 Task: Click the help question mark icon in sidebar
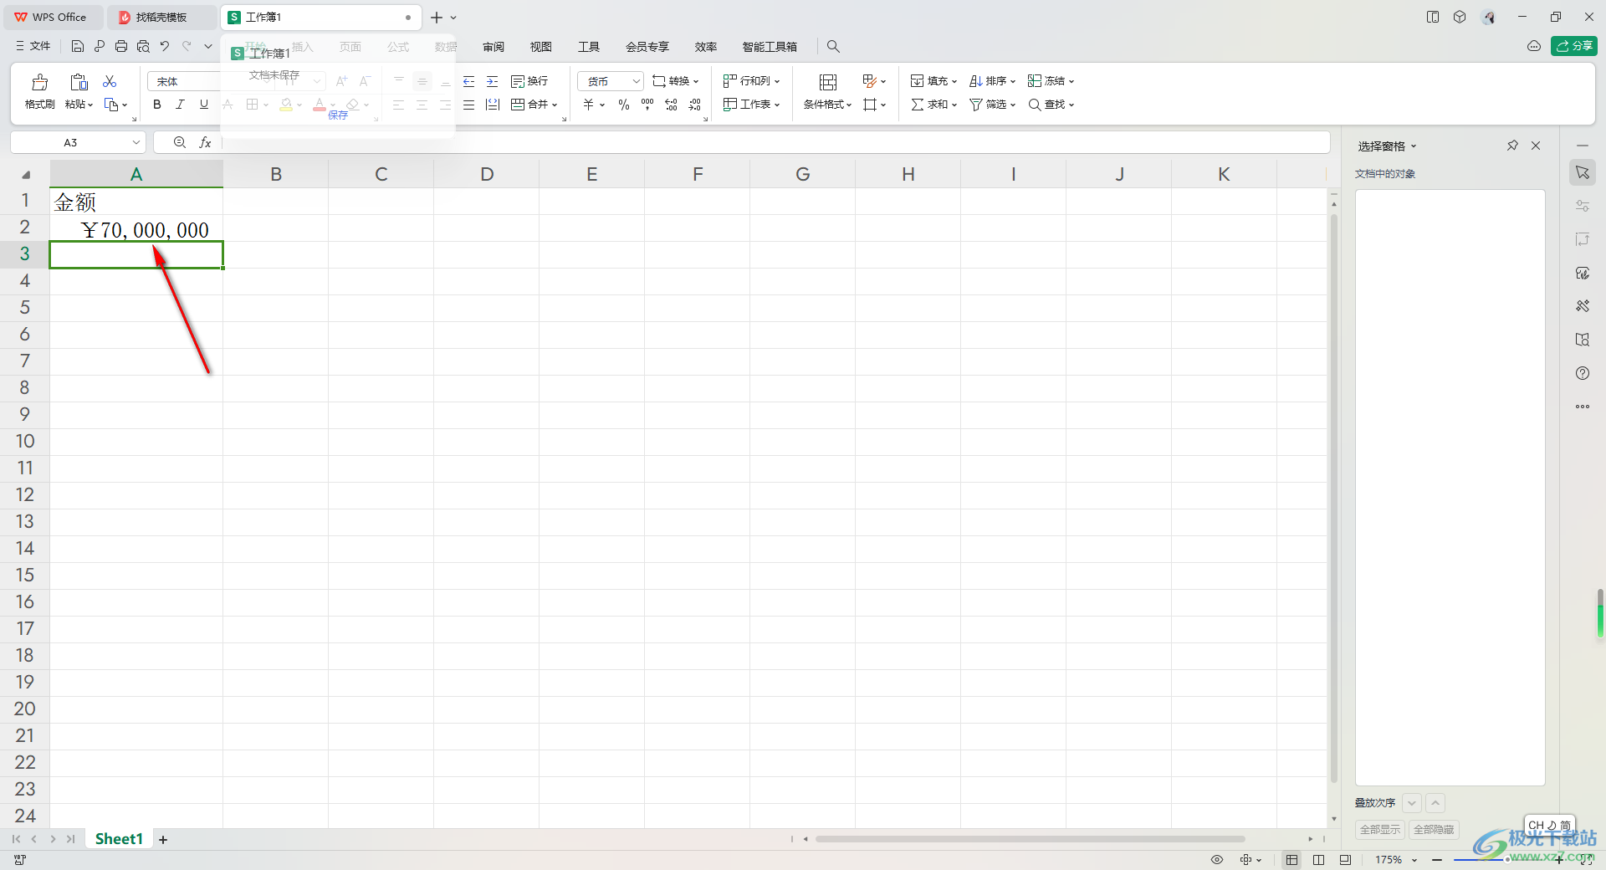point(1583,373)
